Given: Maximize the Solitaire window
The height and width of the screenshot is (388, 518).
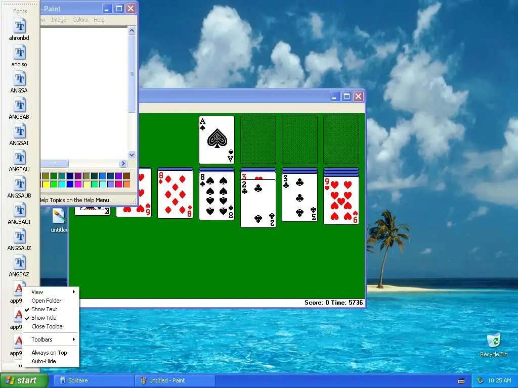Looking at the screenshot, I should pos(346,96).
